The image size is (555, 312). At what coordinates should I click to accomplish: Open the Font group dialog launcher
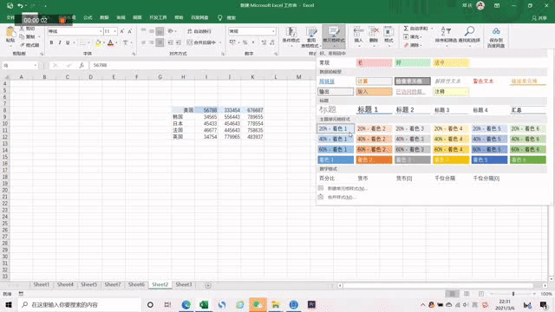(x=134, y=54)
